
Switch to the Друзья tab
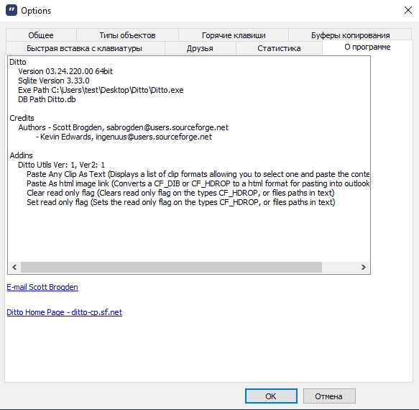200,48
